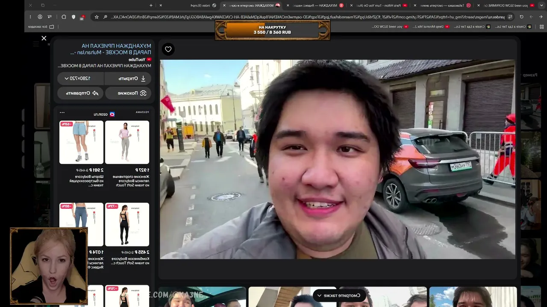The image size is (547, 307).
Task: Open the Extensions puzzle icon
Action: coord(64,17)
